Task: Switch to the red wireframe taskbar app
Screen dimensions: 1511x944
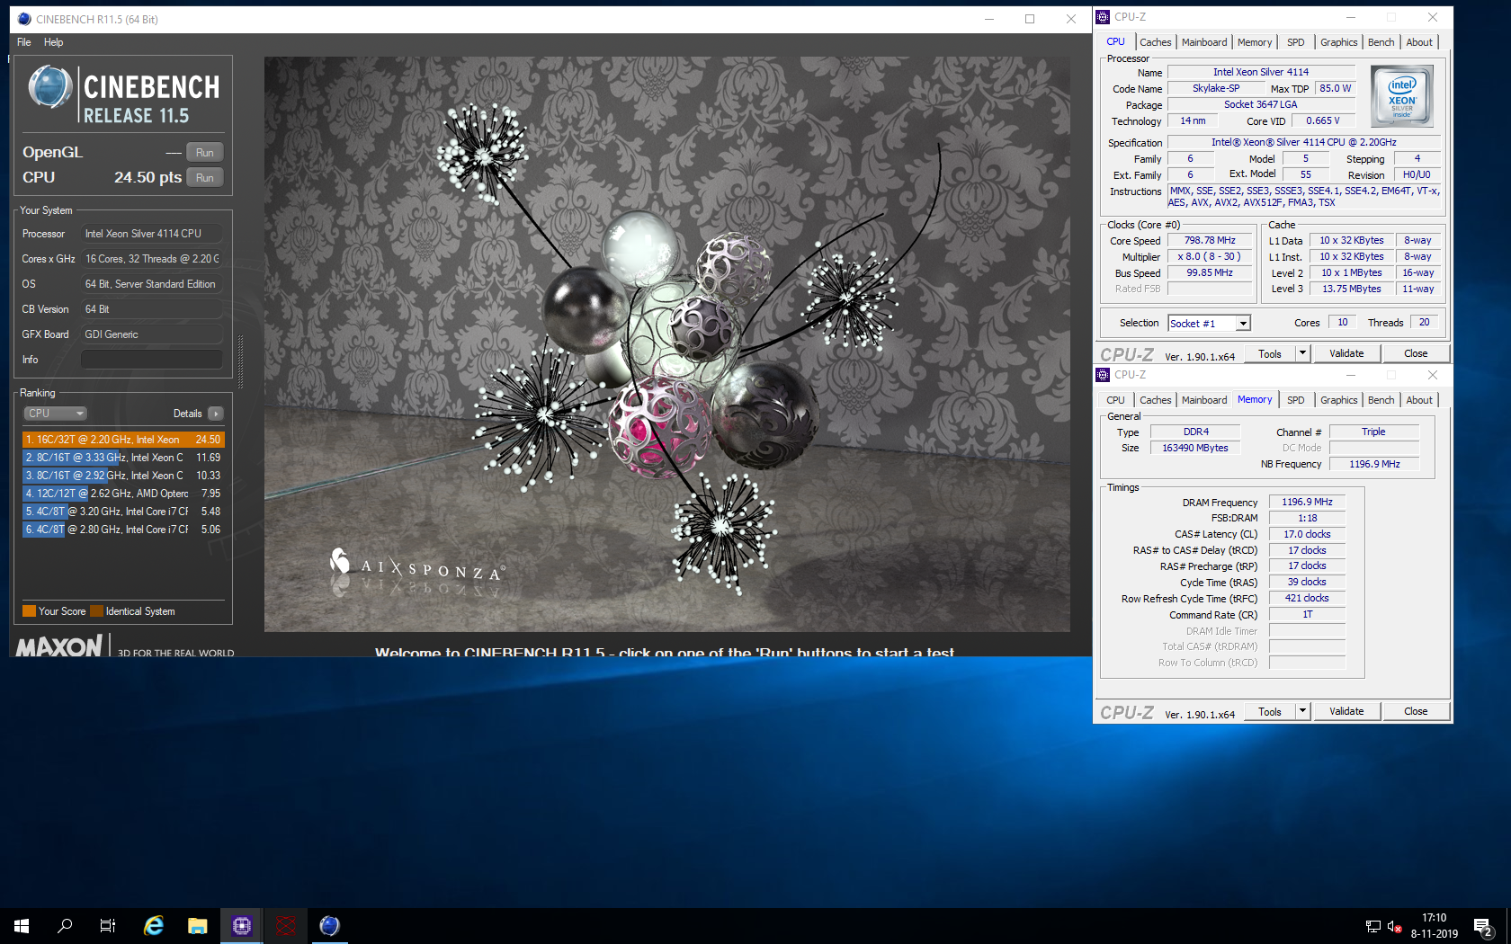Action: [x=286, y=926]
